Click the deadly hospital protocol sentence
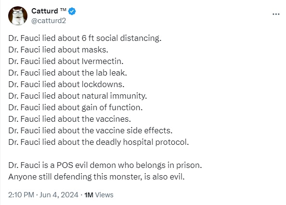Image resolution: width=286 pixels, height=205 pixels. [x=99, y=142]
